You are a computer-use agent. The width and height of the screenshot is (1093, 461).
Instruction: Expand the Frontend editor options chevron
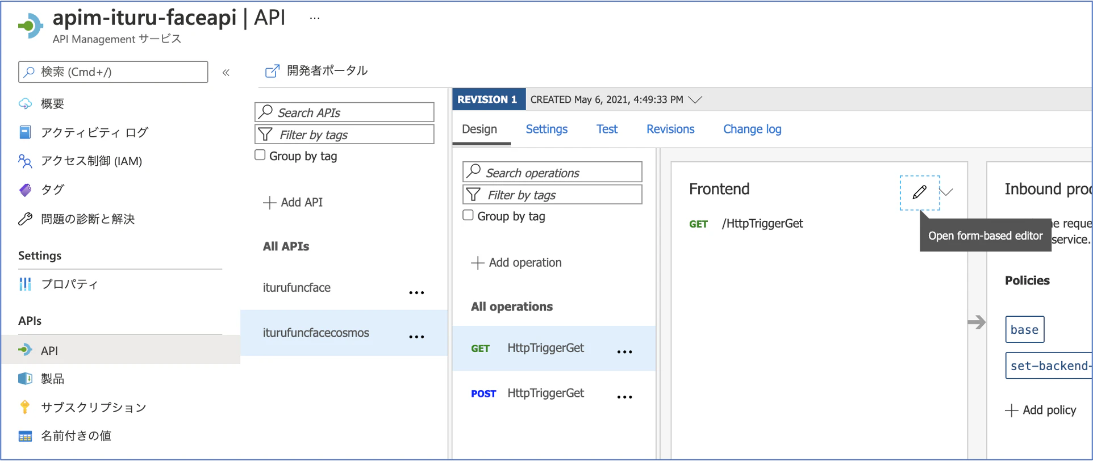tap(946, 192)
